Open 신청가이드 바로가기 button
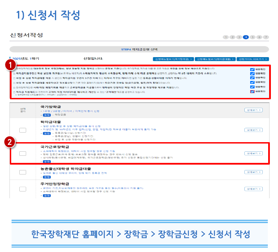The height and width of the screenshot is (252, 278). pyautogui.click(x=253, y=59)
